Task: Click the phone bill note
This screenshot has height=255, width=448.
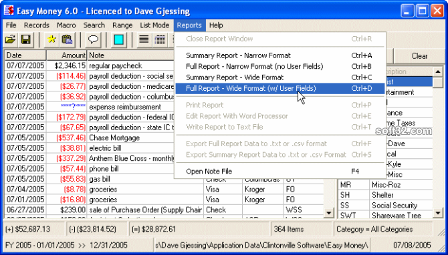Action: (104, 169)
